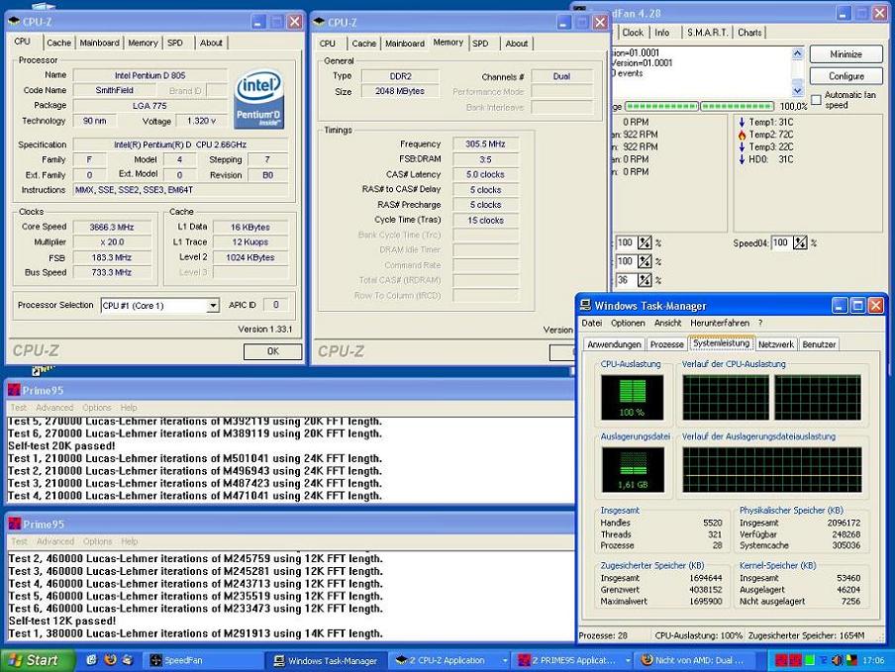Click the CPU-Z title icon in Memory window

319,22
